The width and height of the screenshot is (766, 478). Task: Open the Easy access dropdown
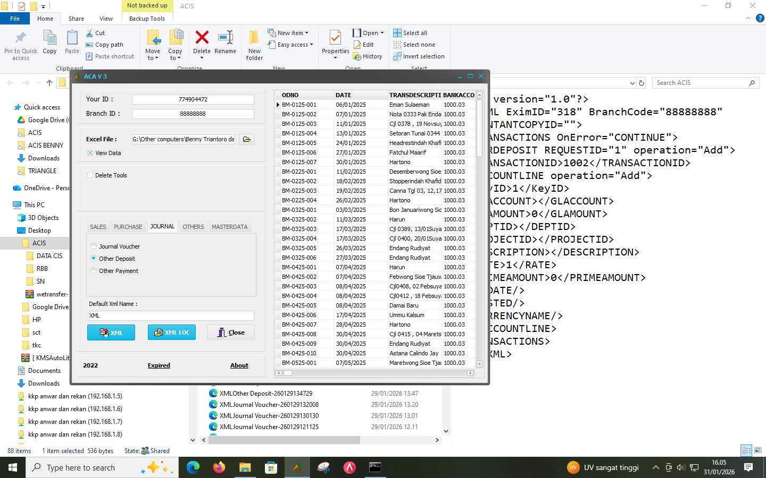click(291, 45)
